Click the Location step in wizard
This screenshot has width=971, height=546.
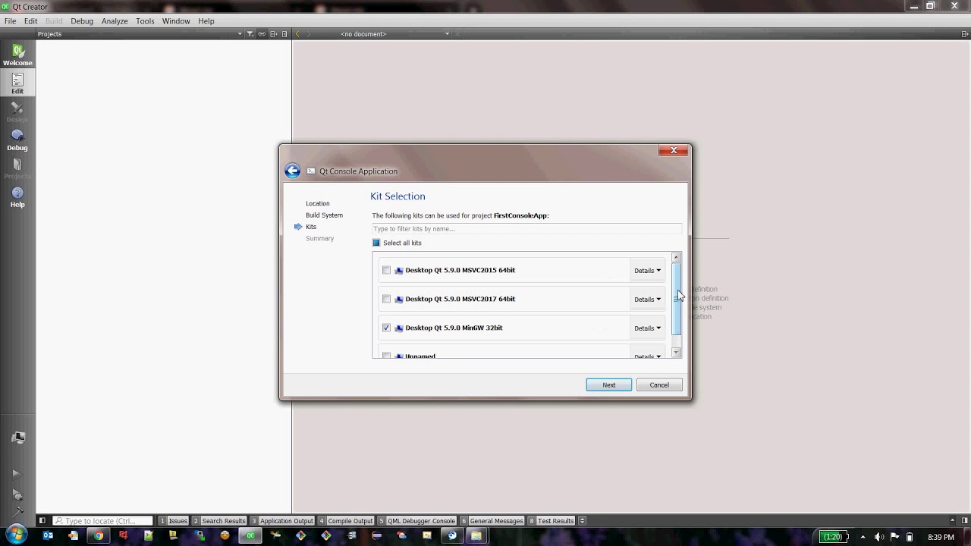click(x=318, y=203)
